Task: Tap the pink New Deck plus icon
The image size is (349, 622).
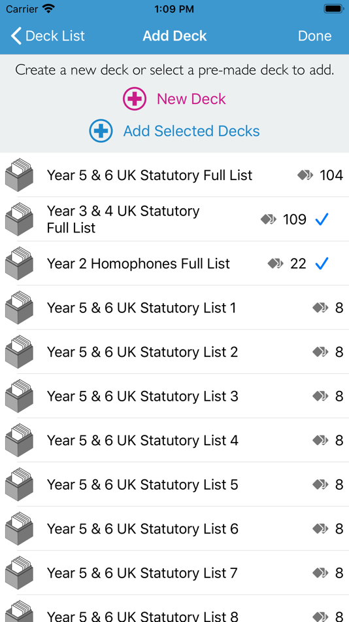Action: [x=134, y=99]
